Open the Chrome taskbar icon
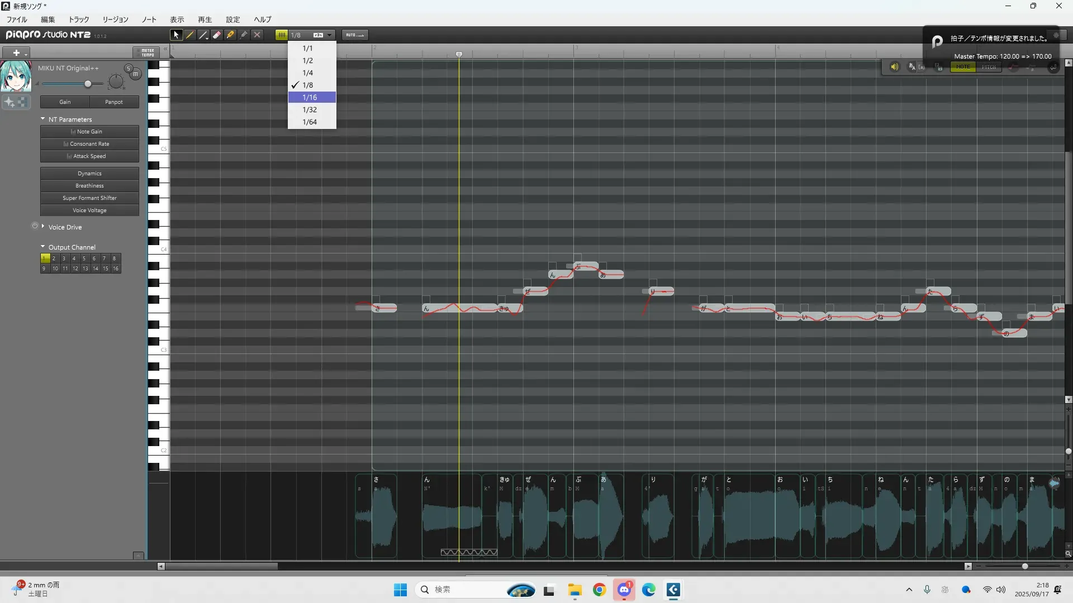This screenshot has width=1073, height=603. 599,590
